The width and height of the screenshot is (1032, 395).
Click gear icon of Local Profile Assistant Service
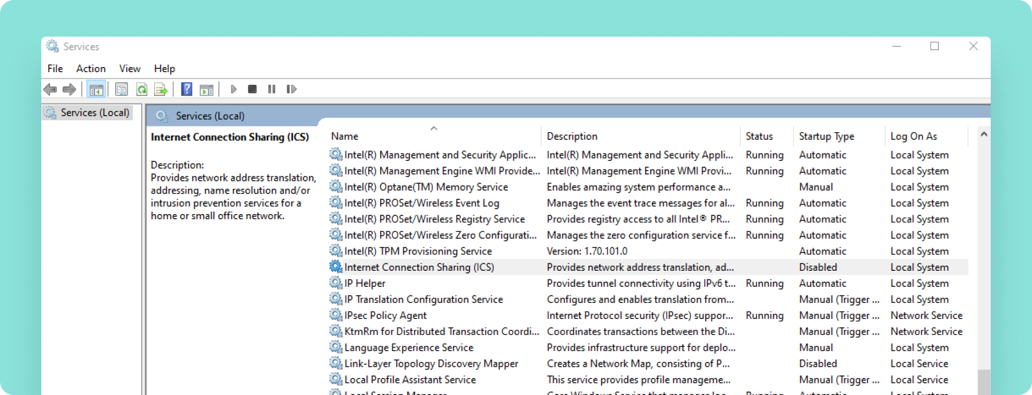tap(336, 378)
